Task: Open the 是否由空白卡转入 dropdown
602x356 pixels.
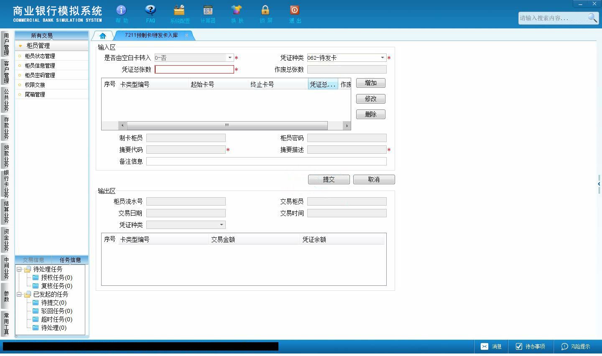Action: pos(230,58)
